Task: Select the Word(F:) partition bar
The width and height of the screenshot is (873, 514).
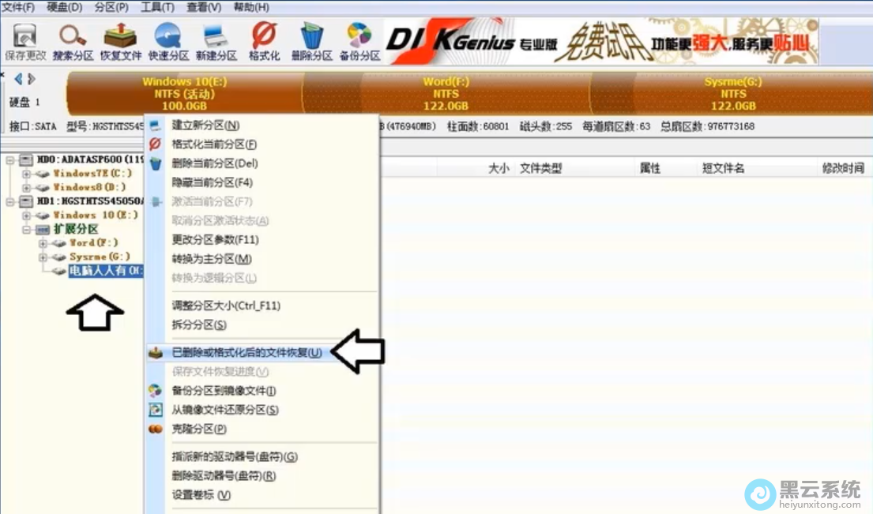Action: [445, 92]
